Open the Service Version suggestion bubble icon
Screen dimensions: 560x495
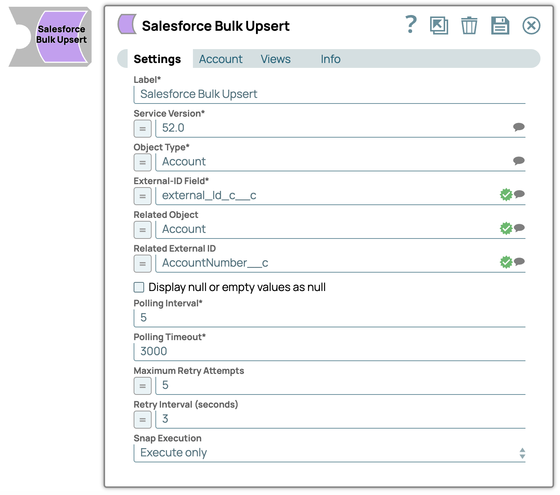coord(519,127)
